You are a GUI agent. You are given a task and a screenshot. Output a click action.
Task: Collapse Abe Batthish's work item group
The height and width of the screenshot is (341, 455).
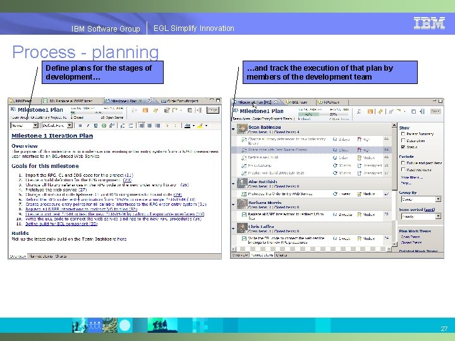(233, 184)
